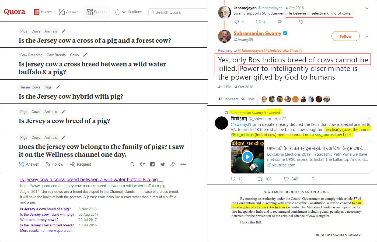Open the Spaces tab
This screenshot has height=242, width=377.
[96, 12]
